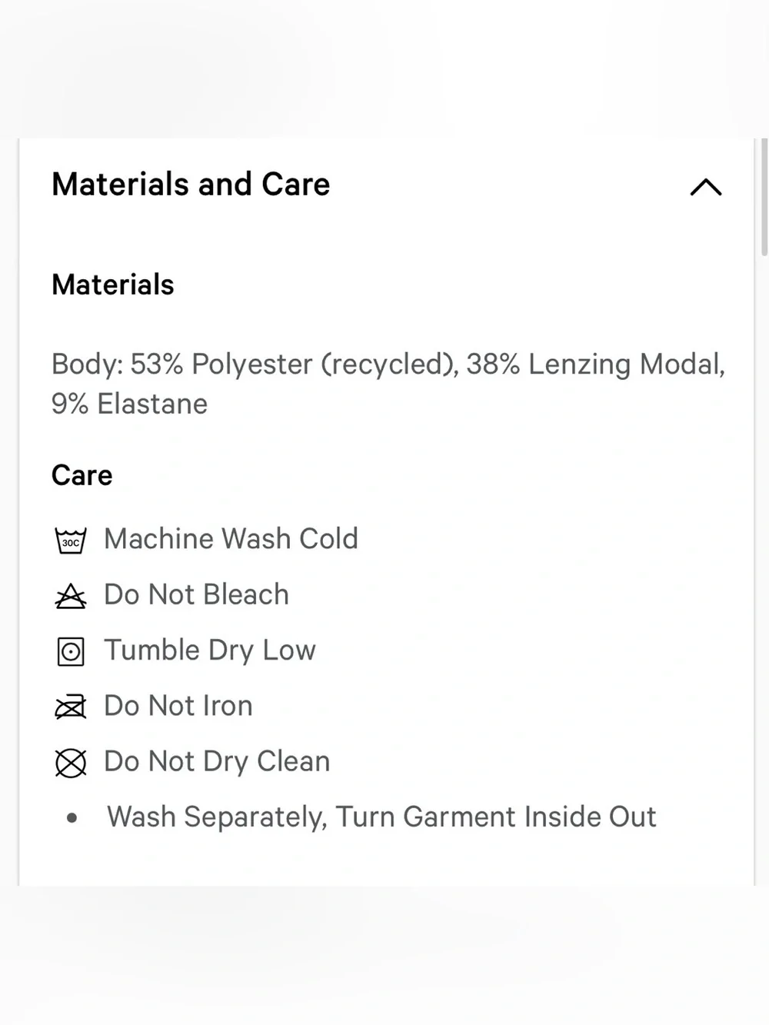Viewport: 769px width, 1025px height.
Task: Select the Tumble Dry Low label
Action: coord(210,651)
